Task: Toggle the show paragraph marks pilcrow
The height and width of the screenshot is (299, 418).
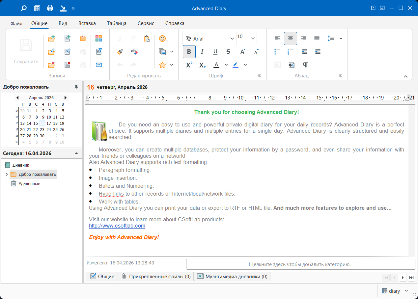Action: (x=305, y=65)
